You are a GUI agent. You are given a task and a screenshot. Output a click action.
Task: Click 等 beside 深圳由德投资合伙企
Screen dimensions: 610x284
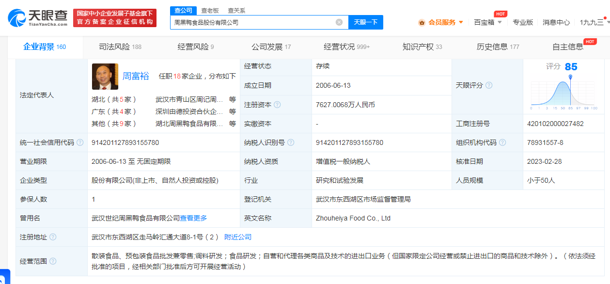pyautogui.click(x=233, y=111)
